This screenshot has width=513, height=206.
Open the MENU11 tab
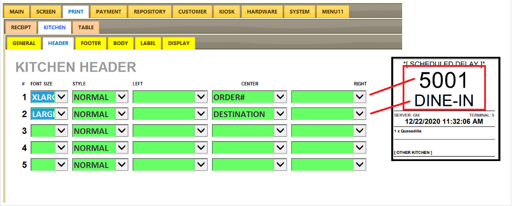(333, 12)
